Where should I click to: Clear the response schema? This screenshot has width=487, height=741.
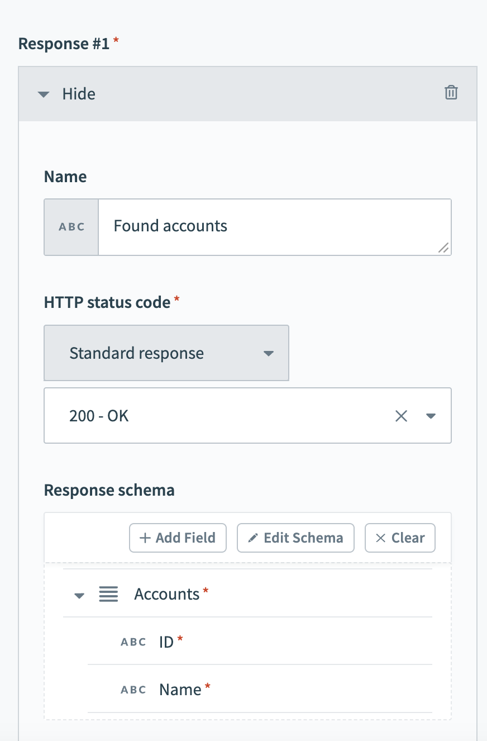coord(400,538)
